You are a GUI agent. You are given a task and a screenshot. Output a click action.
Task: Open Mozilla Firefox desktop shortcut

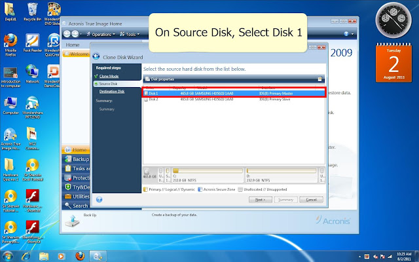(x=10, y=45)
